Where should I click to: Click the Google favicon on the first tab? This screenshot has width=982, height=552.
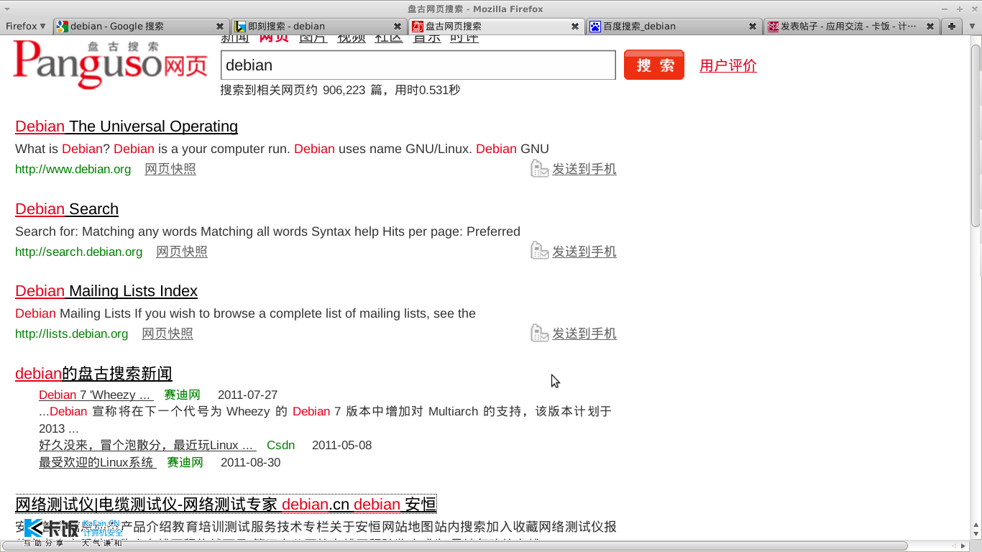63,26
